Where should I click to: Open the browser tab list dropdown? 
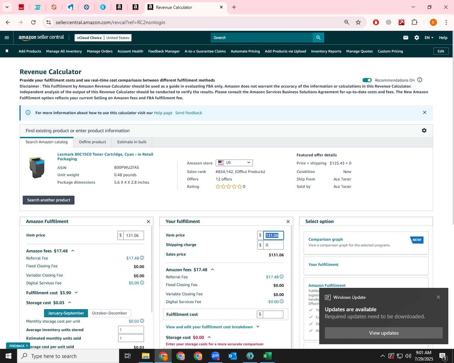pyautogui.click(x=7, y=7)
